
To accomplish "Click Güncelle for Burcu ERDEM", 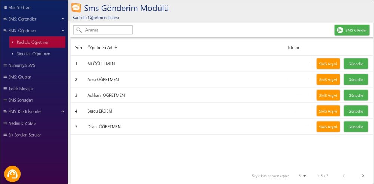I will (x=356, y=111).
